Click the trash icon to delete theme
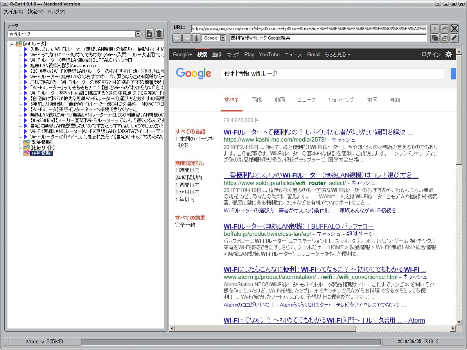The image size is (467, 350). (x=159, y=34)
